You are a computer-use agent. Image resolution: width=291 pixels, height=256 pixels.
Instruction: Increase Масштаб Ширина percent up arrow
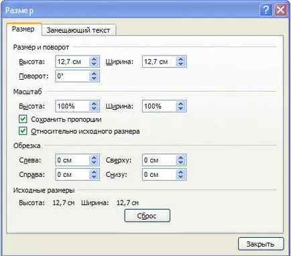181,104
